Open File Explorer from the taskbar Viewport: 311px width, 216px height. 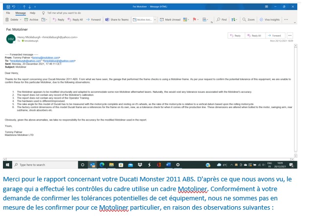tap(111, 165)
